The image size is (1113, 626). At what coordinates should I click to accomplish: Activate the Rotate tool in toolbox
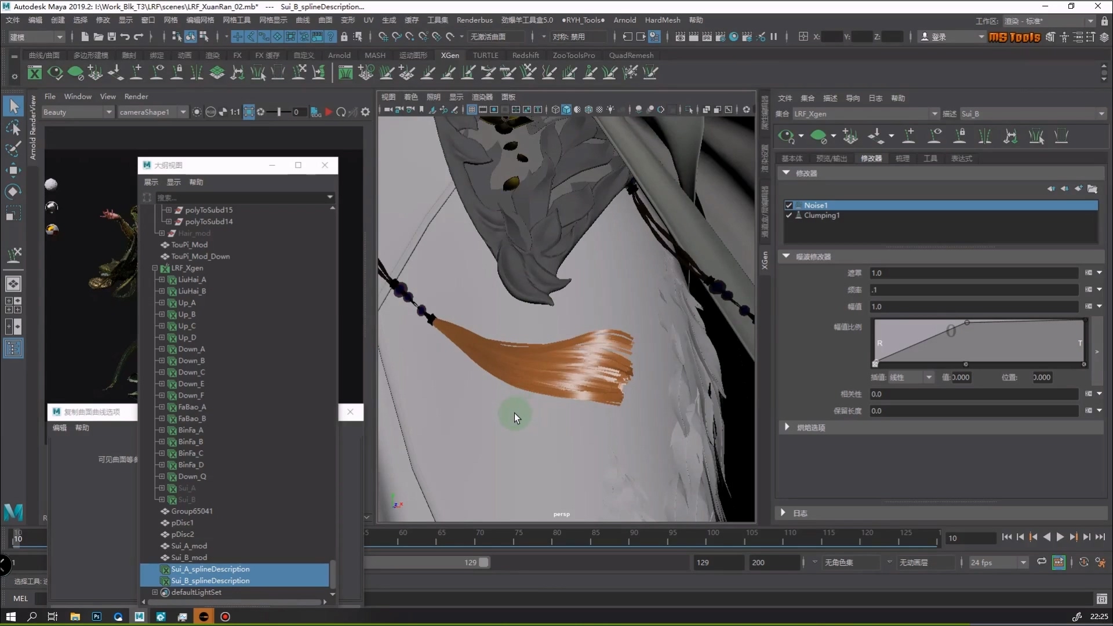click(13, 191)
